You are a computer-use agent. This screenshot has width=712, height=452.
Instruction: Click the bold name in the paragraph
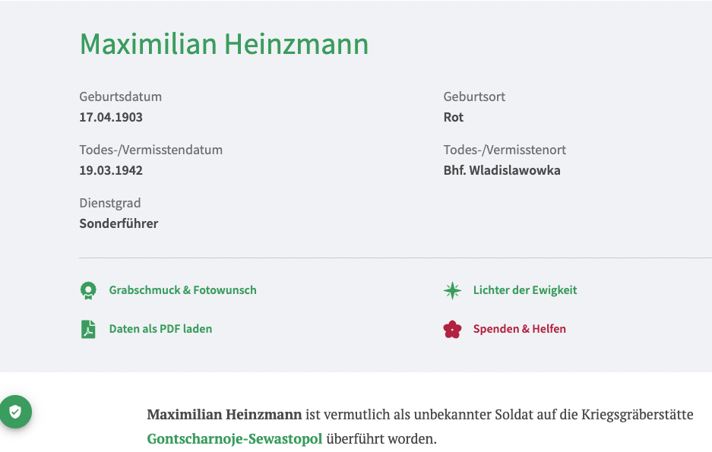[224, 415]
